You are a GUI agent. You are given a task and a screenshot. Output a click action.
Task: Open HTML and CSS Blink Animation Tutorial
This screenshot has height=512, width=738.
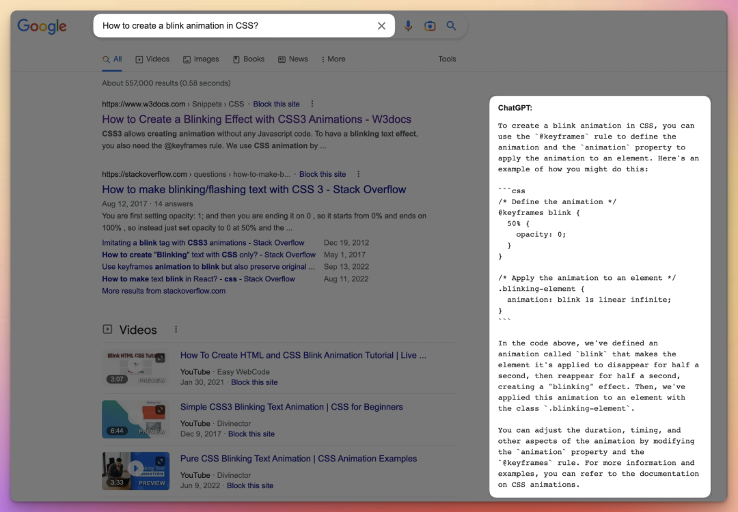tap(303, 356)
